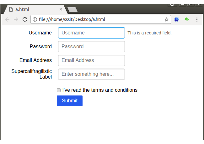The height and width of the screenshot is (144, 204).
Task: Go forward using the forward arrow
Action: coord(16,19)
